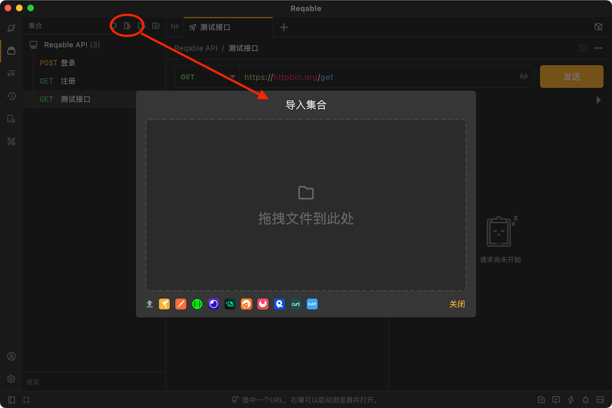Choose the yellow hummingbird import source icon

click(x=164, y=303)
